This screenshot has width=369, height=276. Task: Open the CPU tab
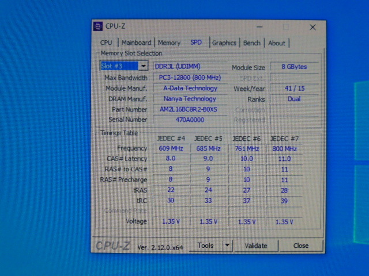[106, 43]
